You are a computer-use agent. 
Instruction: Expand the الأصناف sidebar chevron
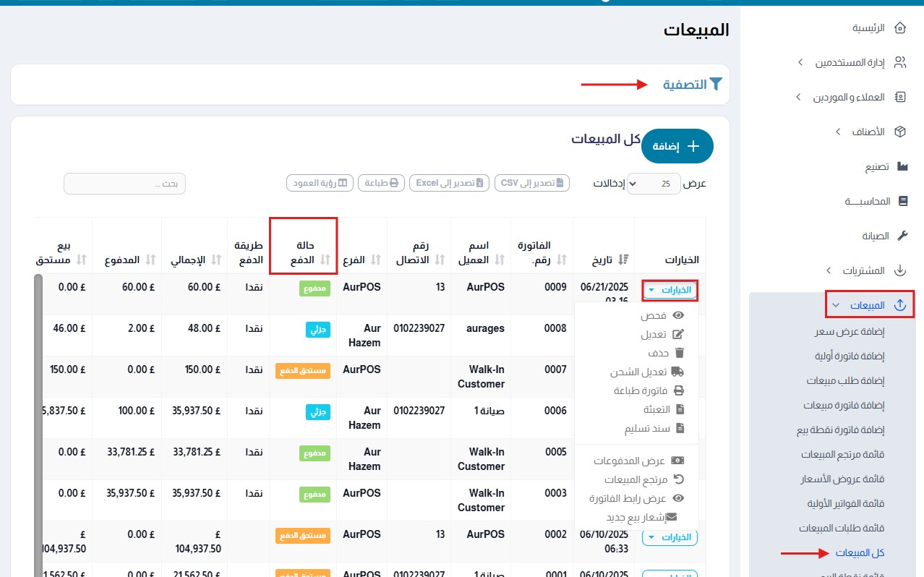837,132
